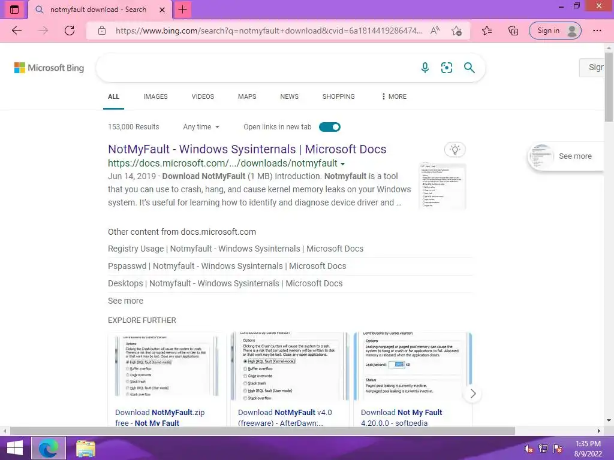Screen dimensions: 614x460
Task: View site info lock icon
Action: click(102, 31)
